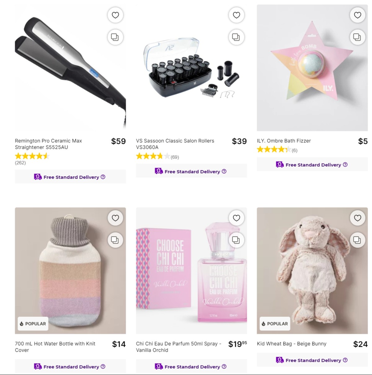Click the (6) review count for the bath fizzer
The height and width of the screenshot is (375, 372).
(294, 150)
